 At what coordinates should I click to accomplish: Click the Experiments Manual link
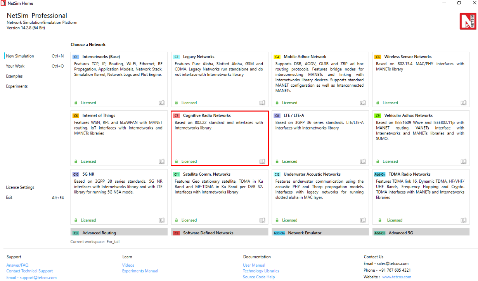pyautogui.click(x=140, y=271)
